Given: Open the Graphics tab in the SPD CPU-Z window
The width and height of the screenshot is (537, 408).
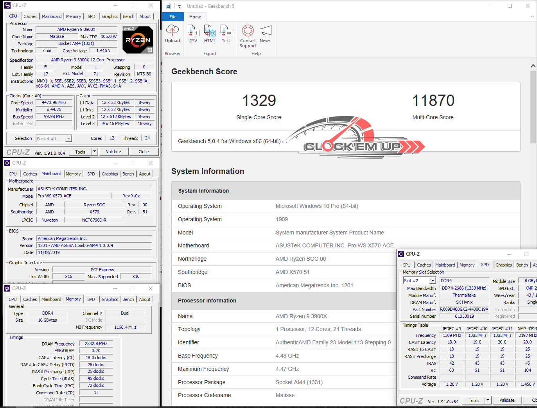Looking at the screenshot, I should 503,265.
